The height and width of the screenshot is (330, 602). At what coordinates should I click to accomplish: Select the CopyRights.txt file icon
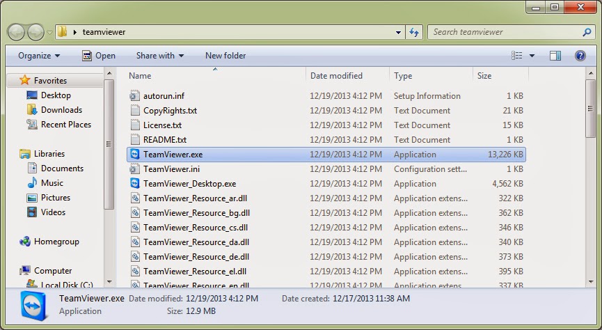tap(135, 110)
